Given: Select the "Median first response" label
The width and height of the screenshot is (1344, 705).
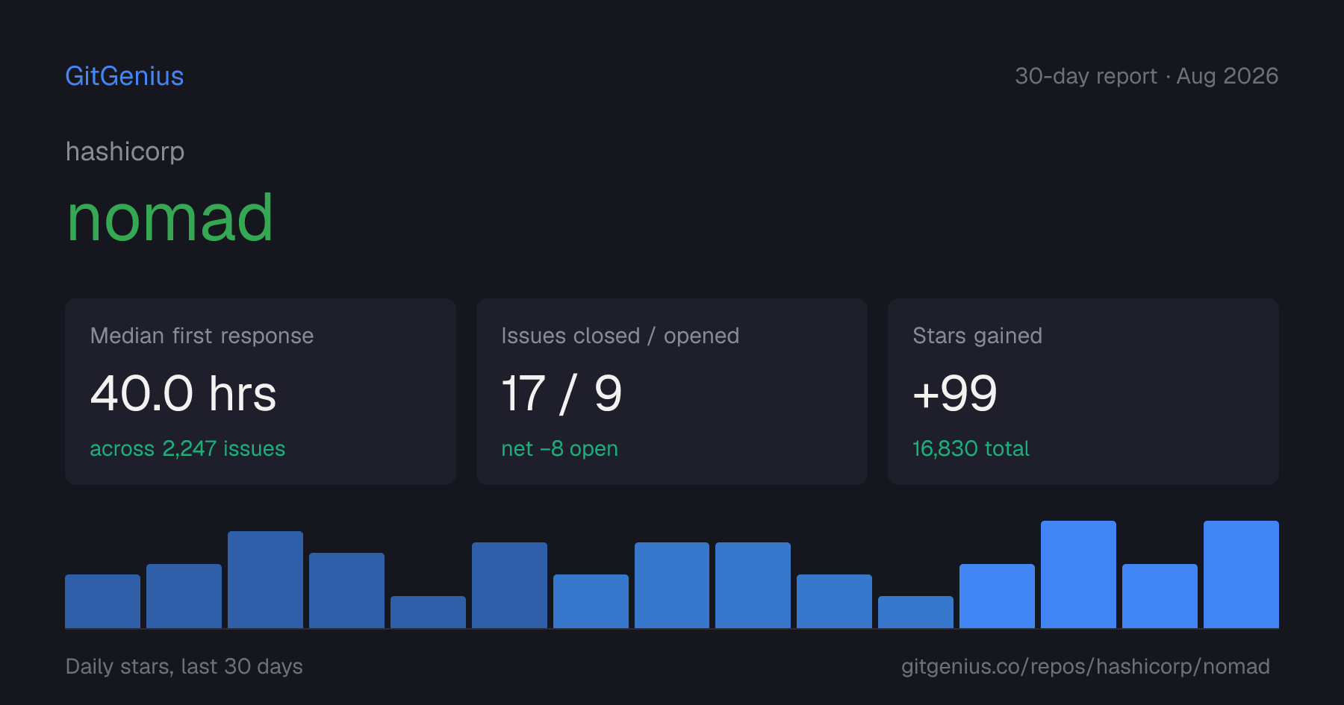Looking at the screenshot, I should point(202,336).
